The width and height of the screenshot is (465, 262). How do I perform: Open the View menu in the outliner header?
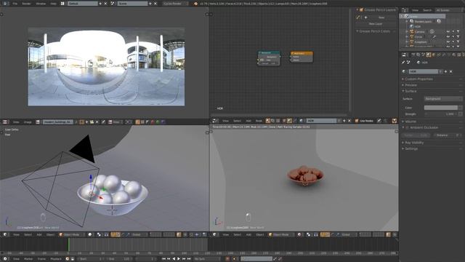(x=415, y=10)
